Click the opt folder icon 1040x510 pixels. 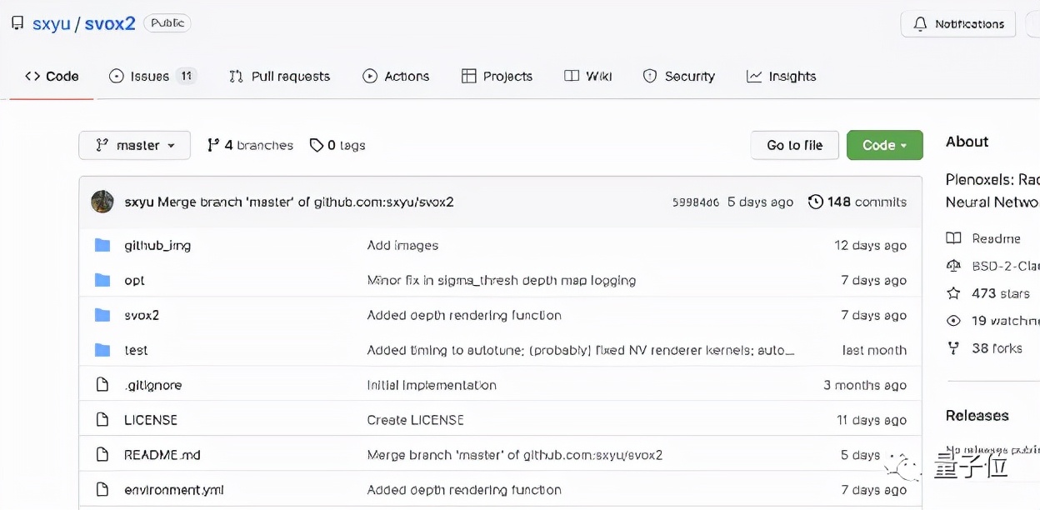[x=102, y=280]
